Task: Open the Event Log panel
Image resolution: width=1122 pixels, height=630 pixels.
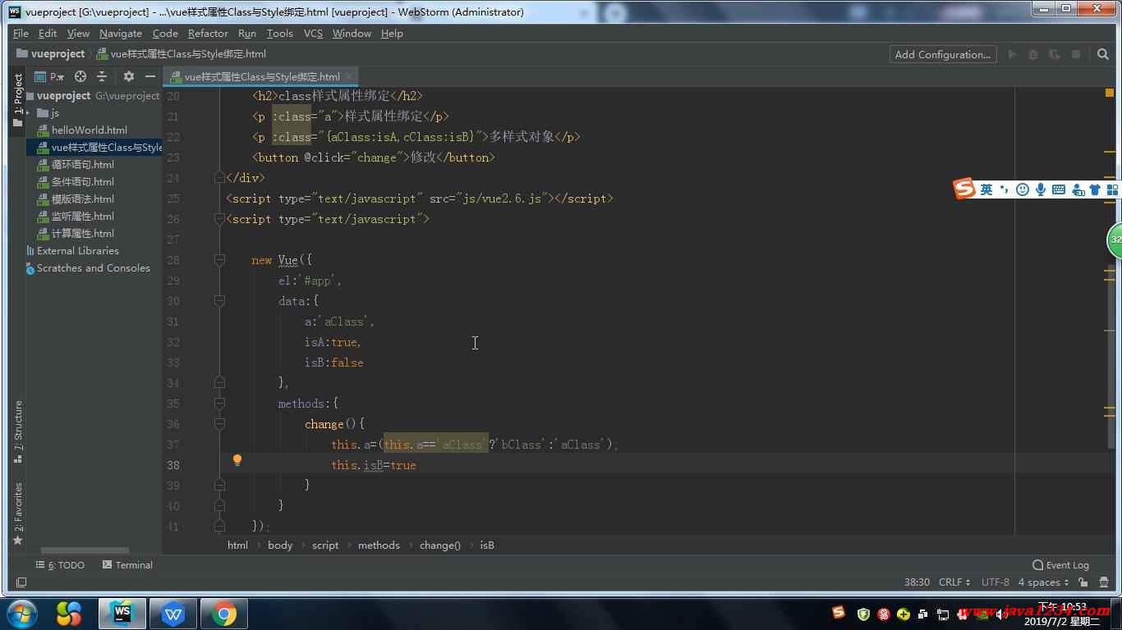Action: coord(1060,565)
